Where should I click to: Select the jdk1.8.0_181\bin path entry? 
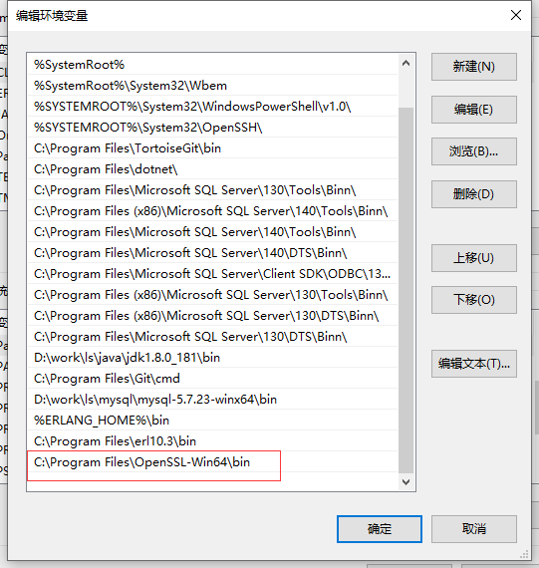(212, 358)
